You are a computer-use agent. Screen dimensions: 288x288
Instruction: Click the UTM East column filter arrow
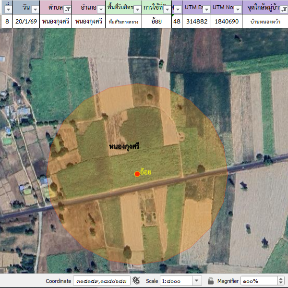(206, 9)
